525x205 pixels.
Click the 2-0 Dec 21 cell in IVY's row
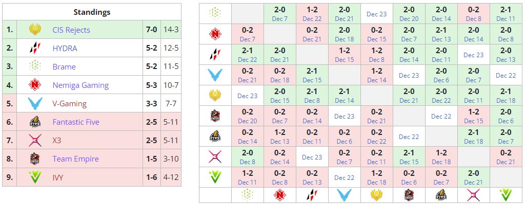(x=473, y=177)
